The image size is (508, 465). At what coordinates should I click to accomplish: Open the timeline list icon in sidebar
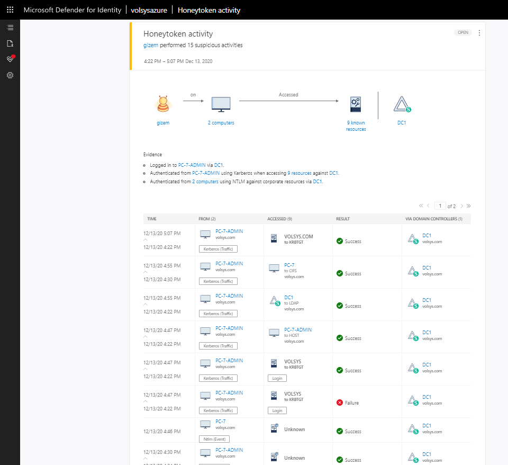coord(10,28)
